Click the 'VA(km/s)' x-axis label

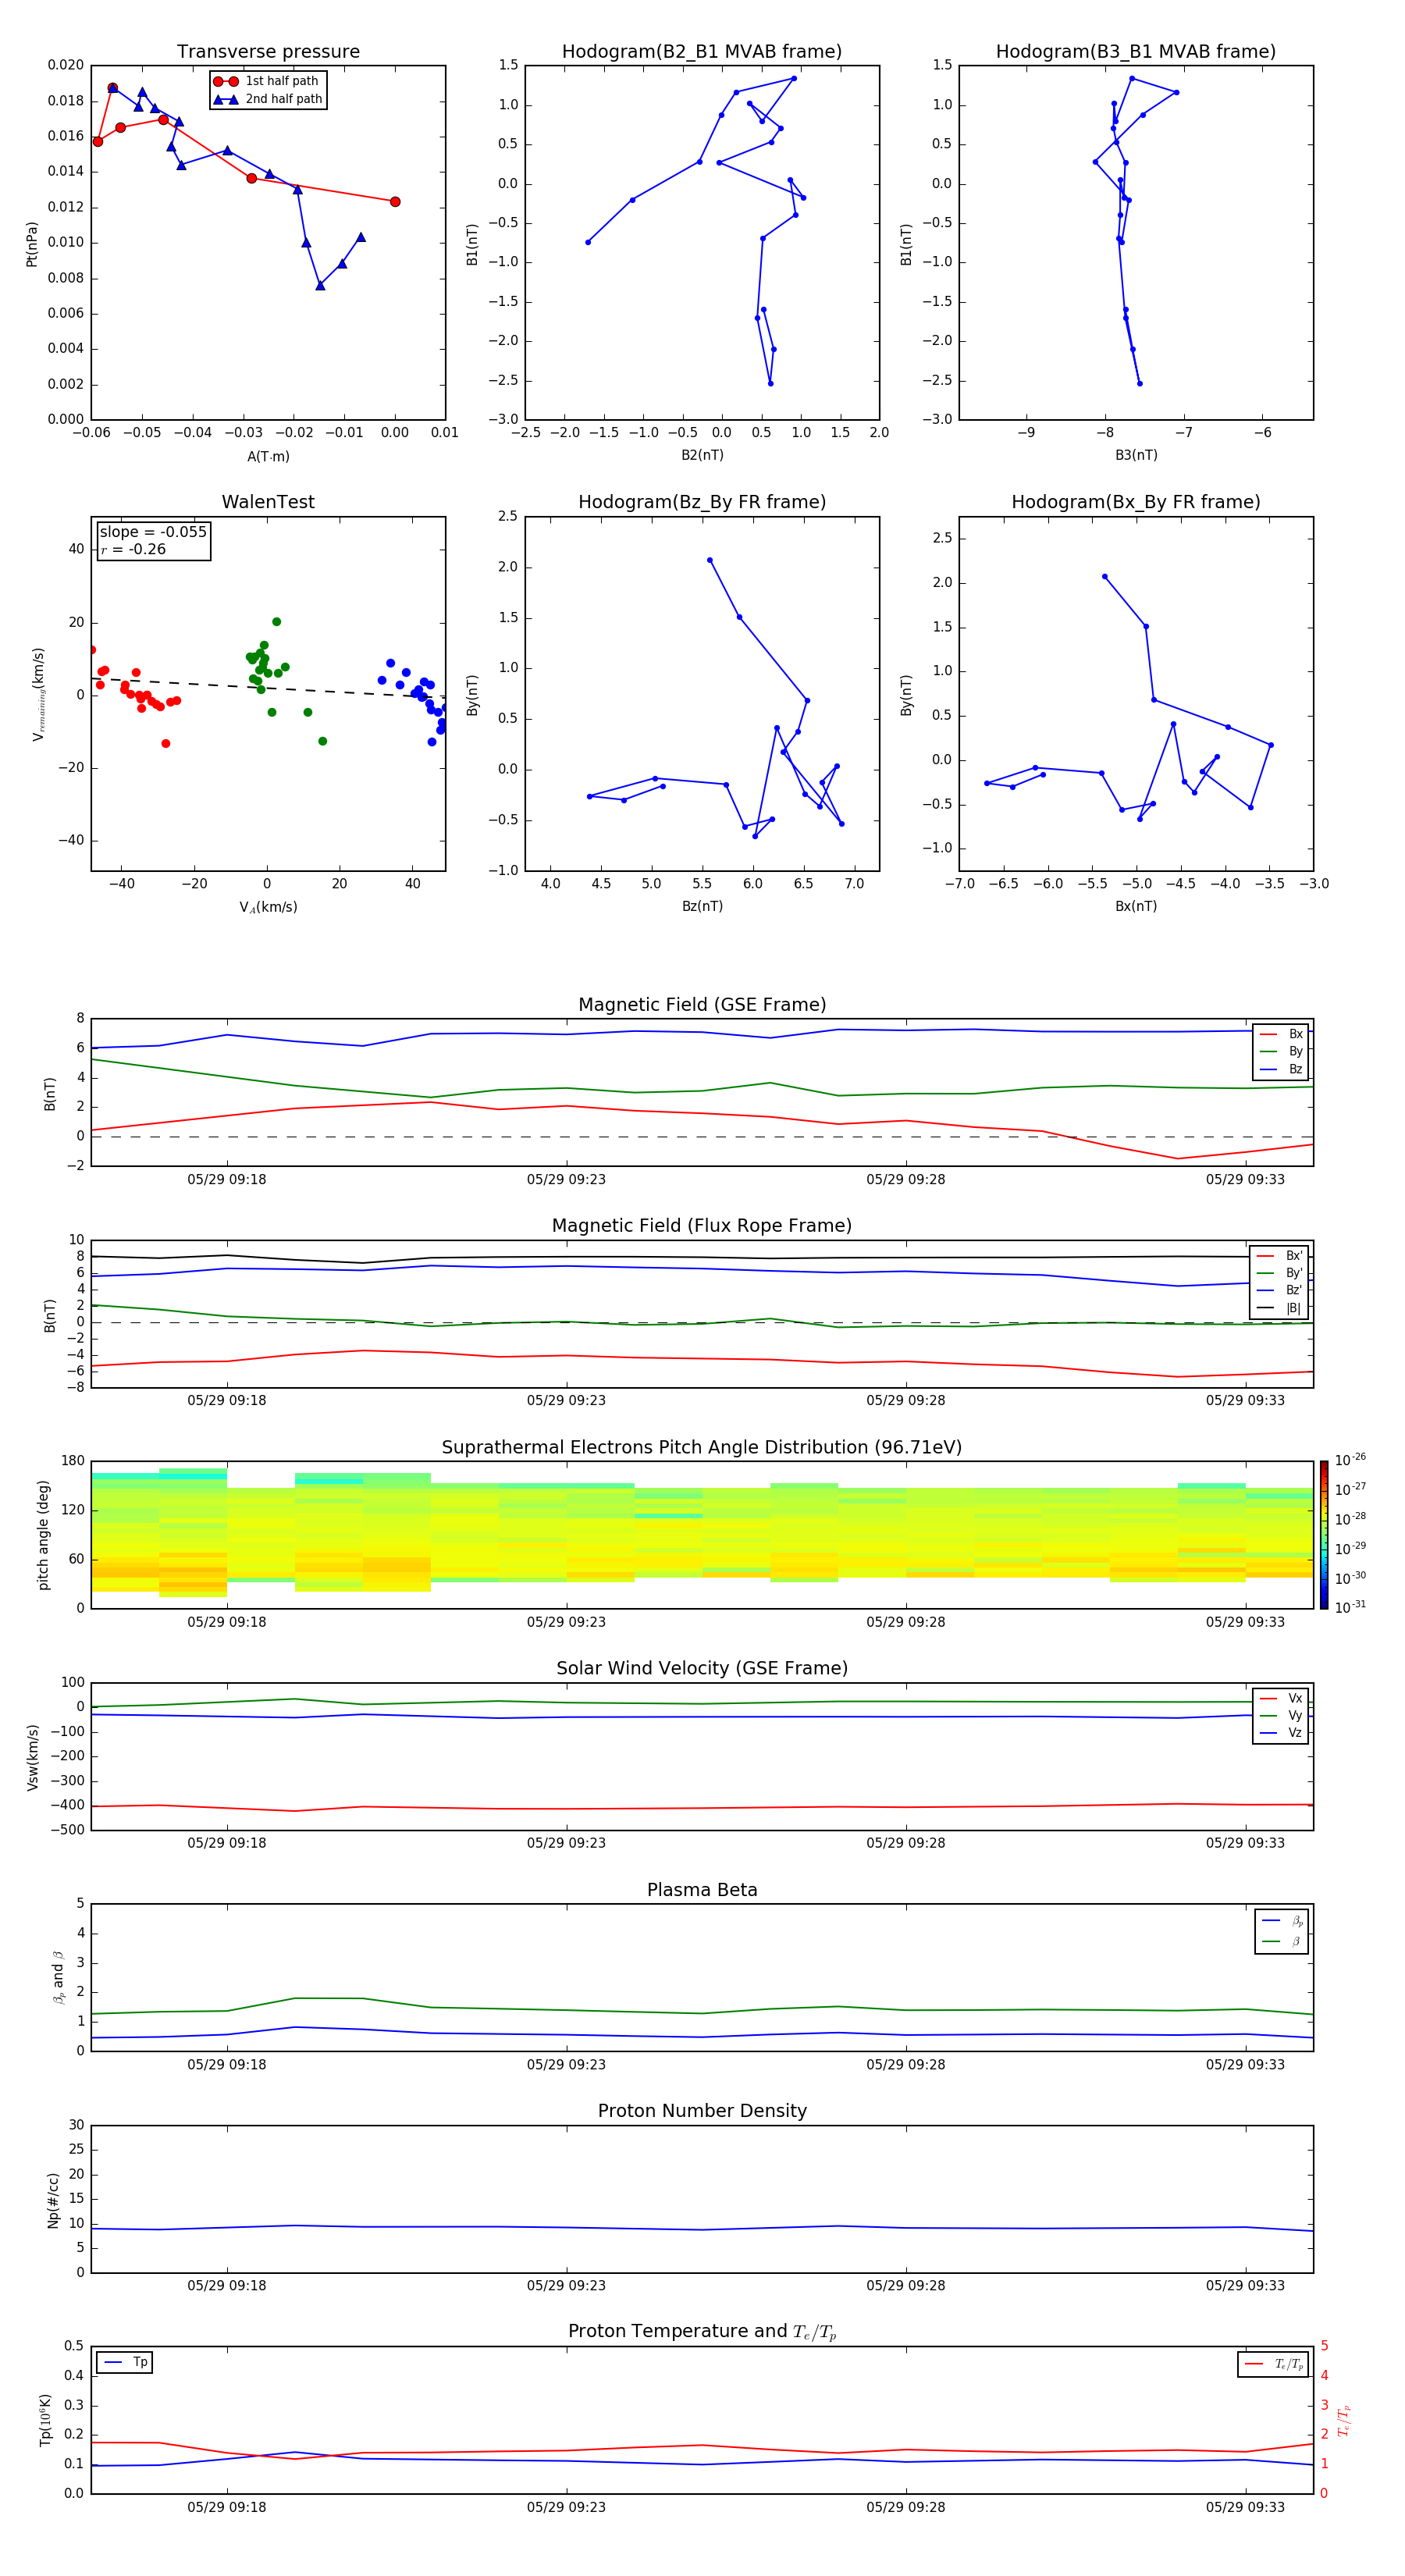click(268, 907)
